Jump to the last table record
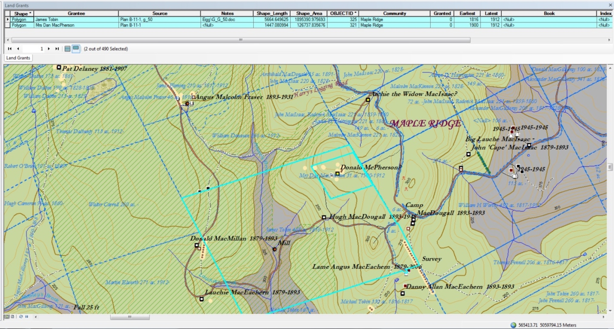Image resolution: width=614 pixels, height=329 pixels. click(57, 49)
